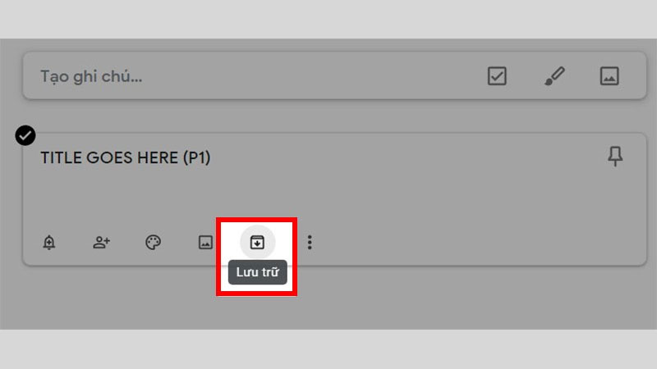The image size is (657, 369).
Task: Archive the note using the Lưu trữ icon
Action: point(257,242)
